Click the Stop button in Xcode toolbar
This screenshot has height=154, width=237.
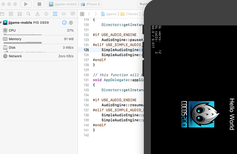(x=39, y=4)
